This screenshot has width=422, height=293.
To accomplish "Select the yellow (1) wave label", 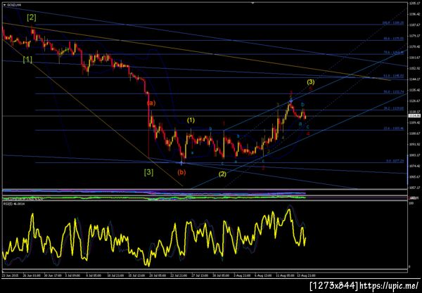I will pos(191,120).
